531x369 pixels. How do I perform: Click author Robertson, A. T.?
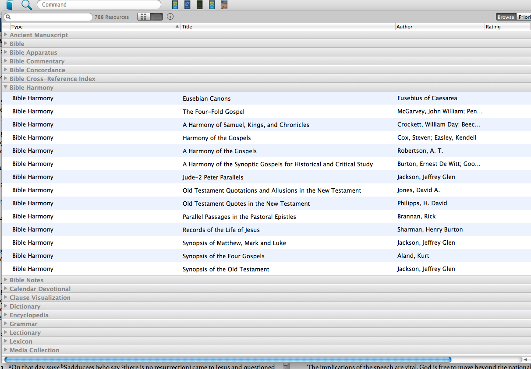pos(420,151)
